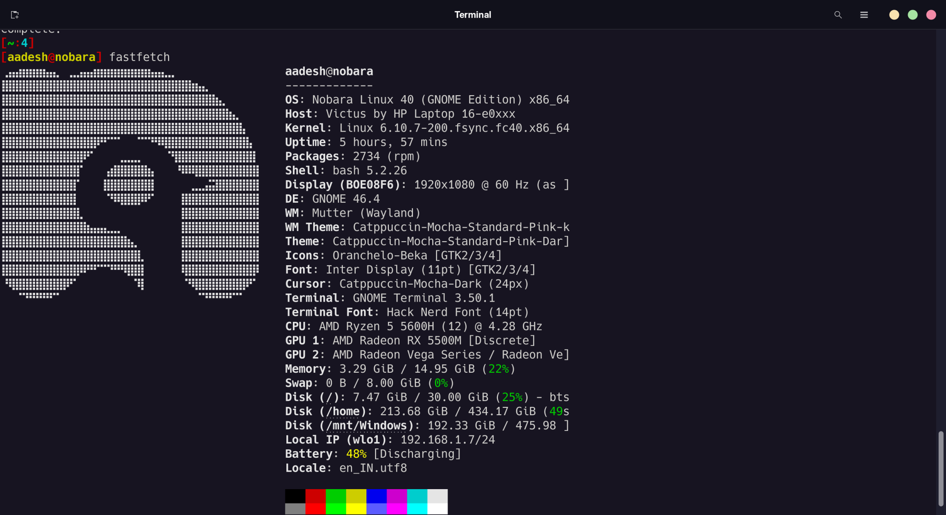This screenshot has height=515, width=946.
Task: Click the underlined /home disk path
Action: 342,411
